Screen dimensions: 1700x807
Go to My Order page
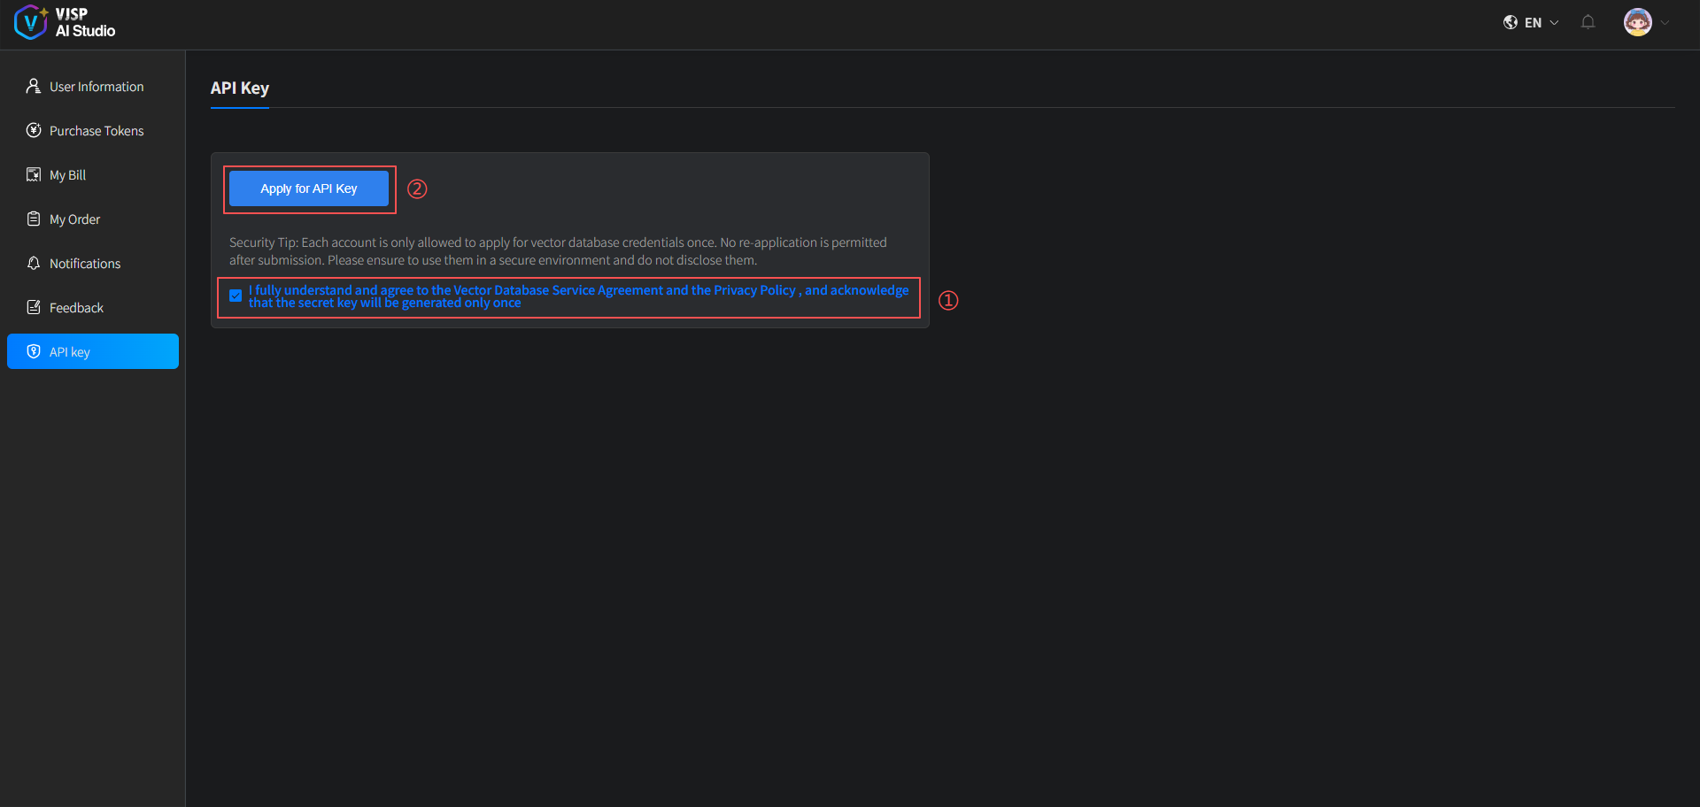(x=74, y=219)
